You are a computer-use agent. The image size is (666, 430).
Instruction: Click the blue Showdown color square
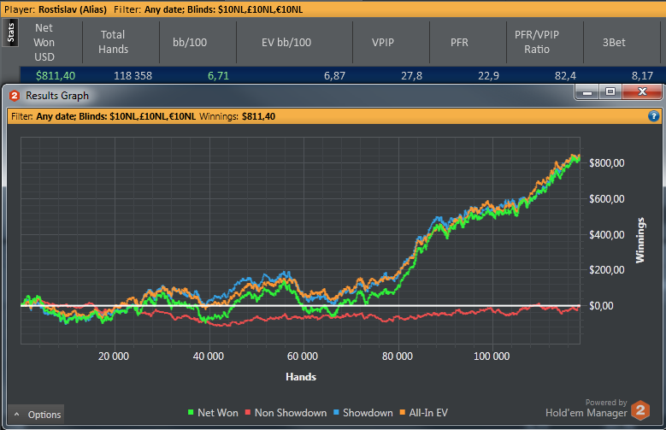(x=336, y=412)
